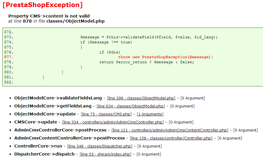Click ObjectModelCore->update trace entry
263x168 pixels.
click(x=45, y=114)
